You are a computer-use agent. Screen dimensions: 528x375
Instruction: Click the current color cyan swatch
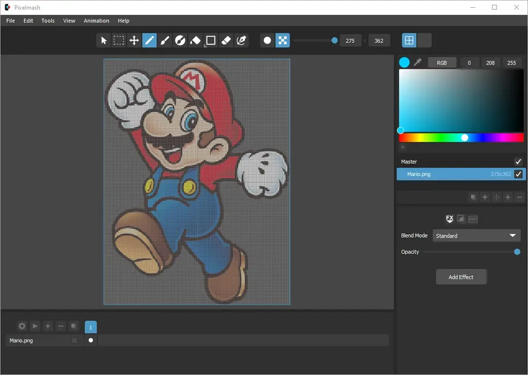click(x=404, y=62)
